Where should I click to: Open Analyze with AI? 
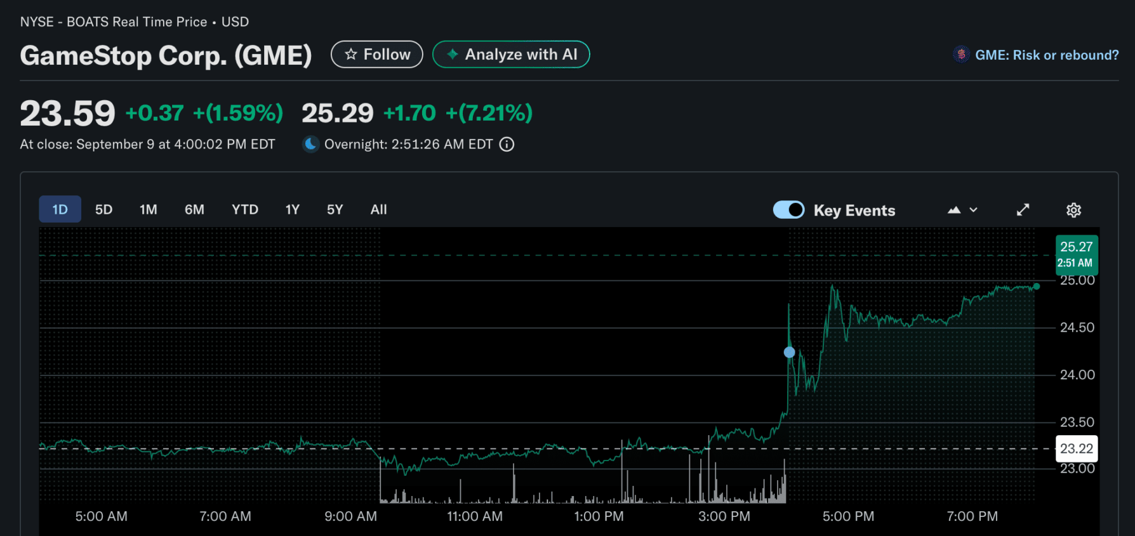(511, 55)
